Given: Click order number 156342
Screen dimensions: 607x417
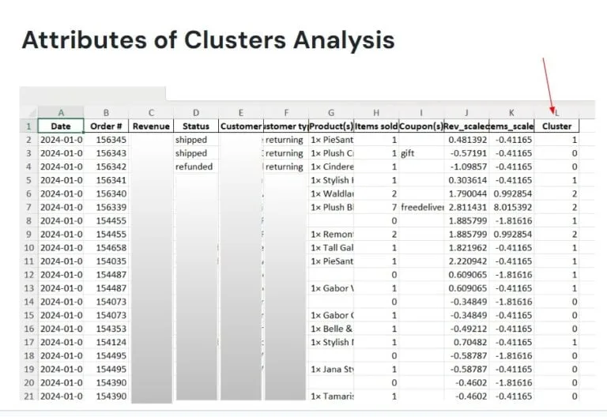Looking at the screenshot, I should coord(106,167).
